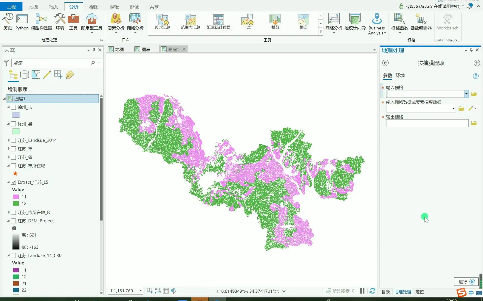Open the mask data dropdown

[454, 109]
